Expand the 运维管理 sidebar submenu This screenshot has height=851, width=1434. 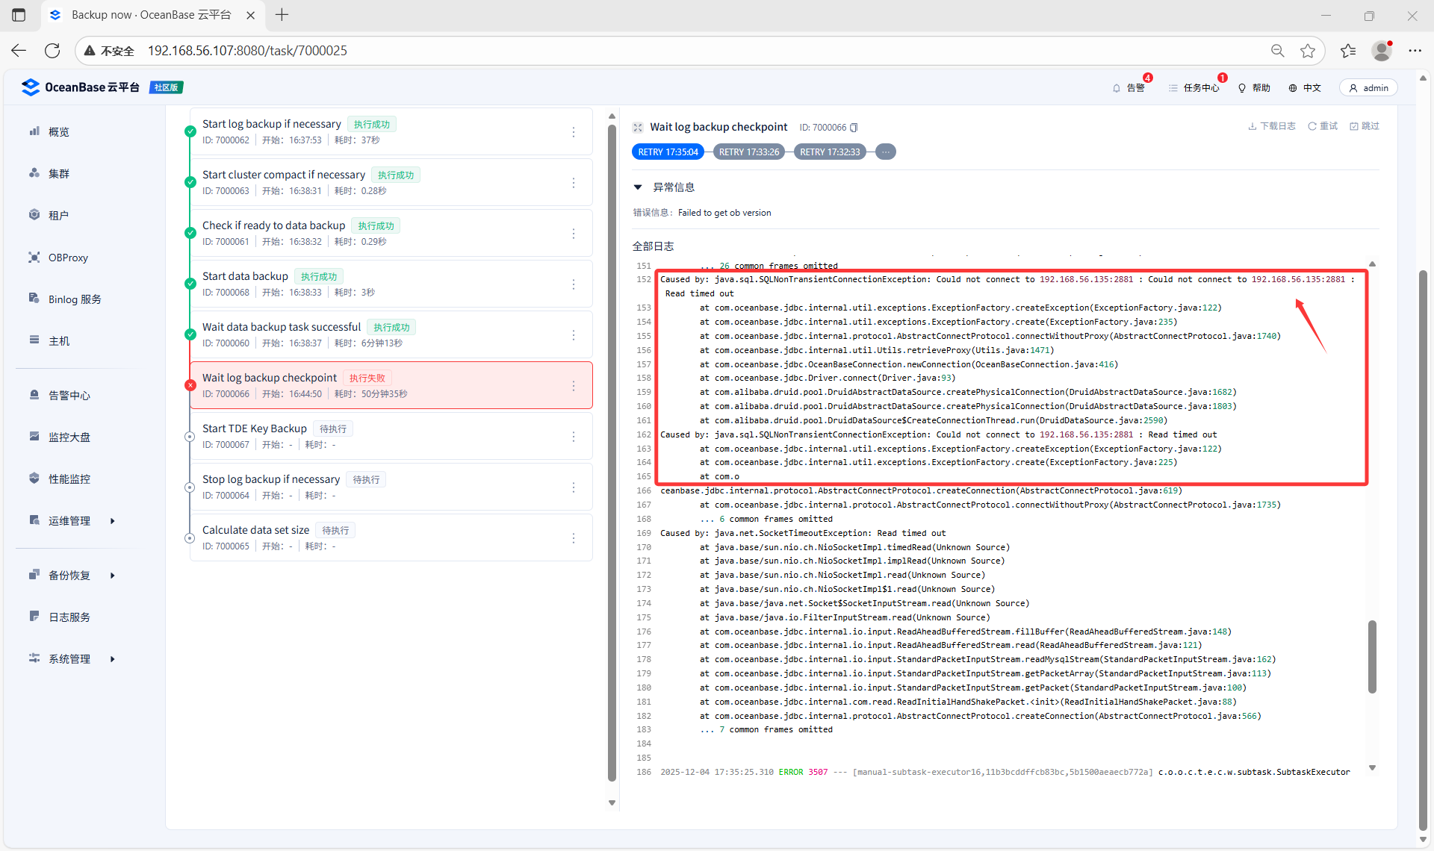tap(113, 521)
